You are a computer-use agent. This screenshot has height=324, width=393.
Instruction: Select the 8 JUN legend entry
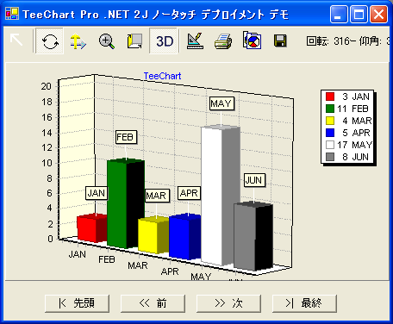click(x=347, y=157)
